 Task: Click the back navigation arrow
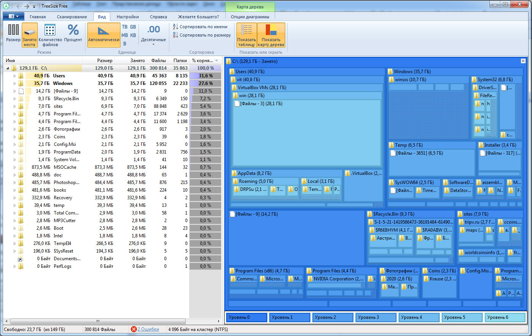pos(19,6)
